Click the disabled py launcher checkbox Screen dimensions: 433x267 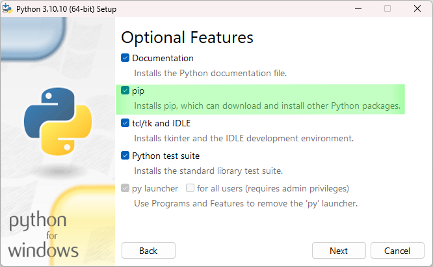(x=125, y=188)
